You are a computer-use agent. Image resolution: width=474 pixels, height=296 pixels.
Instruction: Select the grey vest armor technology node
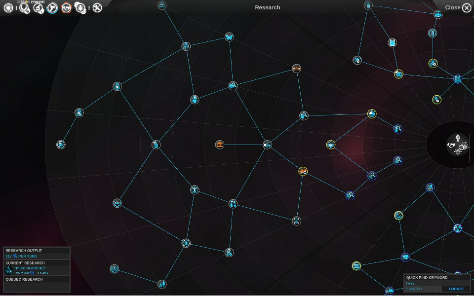pos(393,42)
